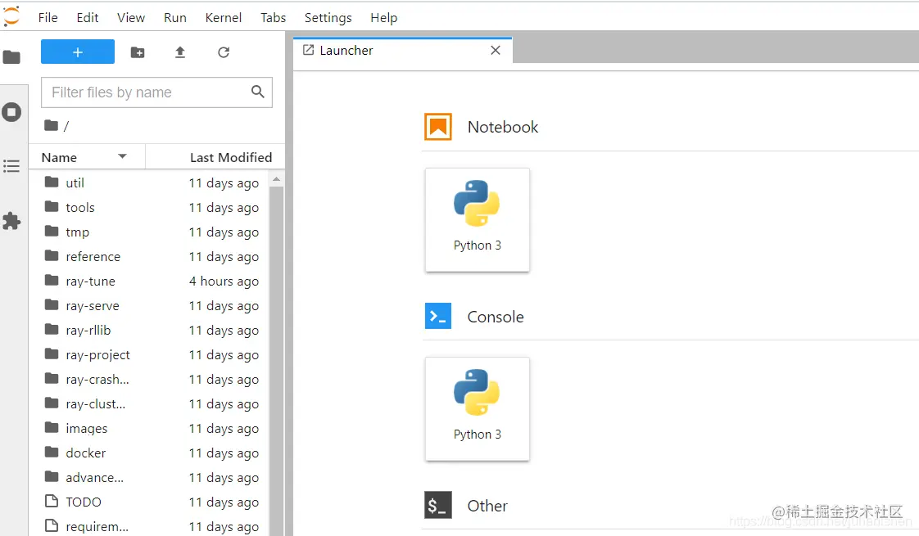Select the reference folder
The height and width of the screenshot is (536, 919).
pyautogui.click(x=149, y=257)
